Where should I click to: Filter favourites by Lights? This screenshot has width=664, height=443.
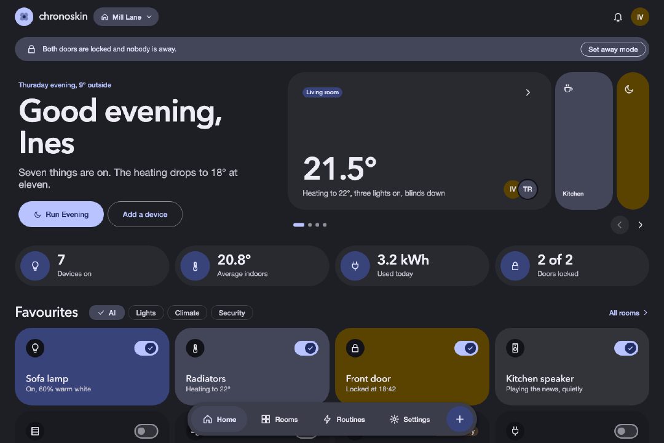click(146, 313)
